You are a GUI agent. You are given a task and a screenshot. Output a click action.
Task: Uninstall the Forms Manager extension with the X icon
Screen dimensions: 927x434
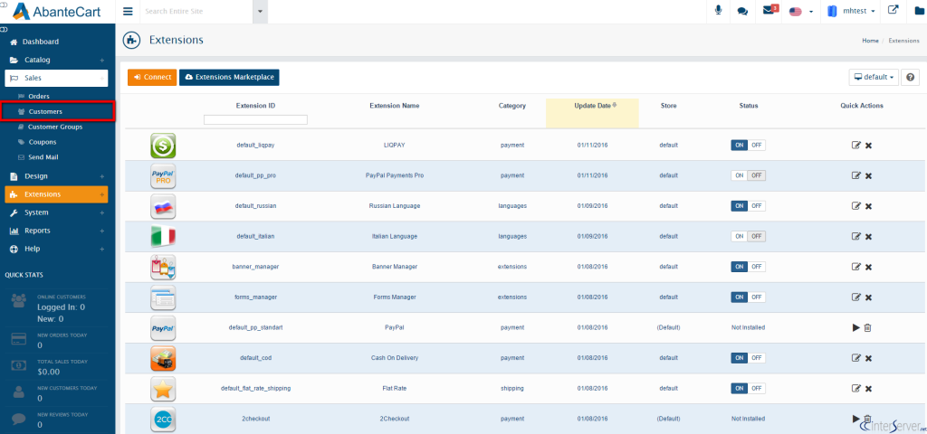868,297
